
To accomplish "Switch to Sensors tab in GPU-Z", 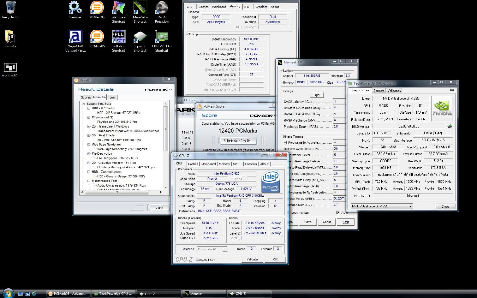I will [379, 91].
